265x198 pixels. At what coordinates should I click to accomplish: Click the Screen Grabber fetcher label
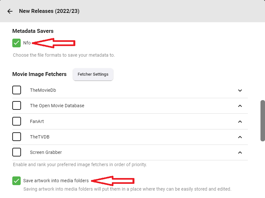(46, 152)
